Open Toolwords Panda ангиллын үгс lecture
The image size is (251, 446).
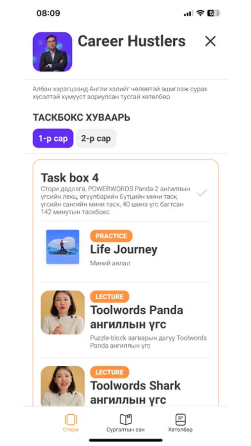(x=137, y=317)
